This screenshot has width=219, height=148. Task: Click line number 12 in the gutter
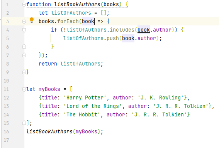(x=6, y=98)
